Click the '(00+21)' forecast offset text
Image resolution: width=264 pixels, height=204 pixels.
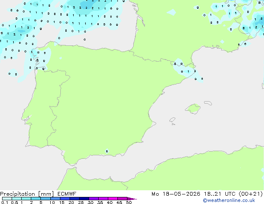pos(251,194)
